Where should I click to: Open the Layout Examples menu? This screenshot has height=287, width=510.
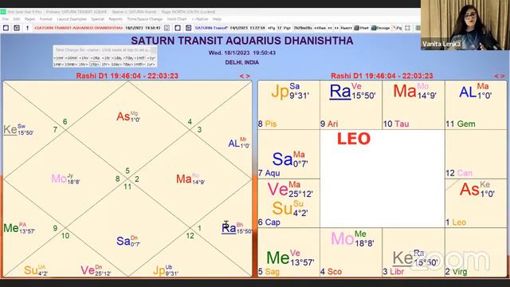point(72,19)
